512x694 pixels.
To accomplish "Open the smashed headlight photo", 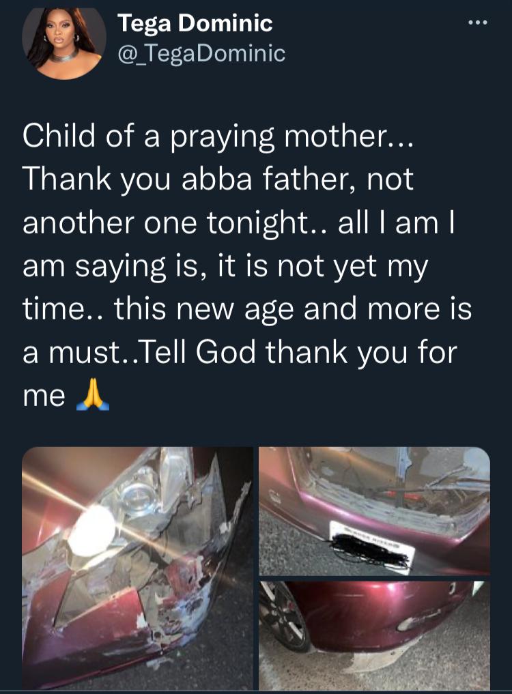I will [137, 568].
